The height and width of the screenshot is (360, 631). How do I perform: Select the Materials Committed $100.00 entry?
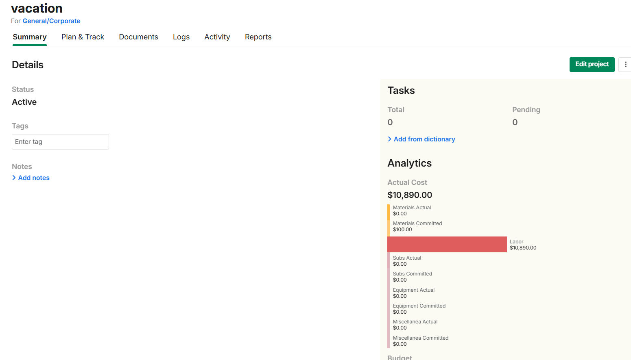417,227
